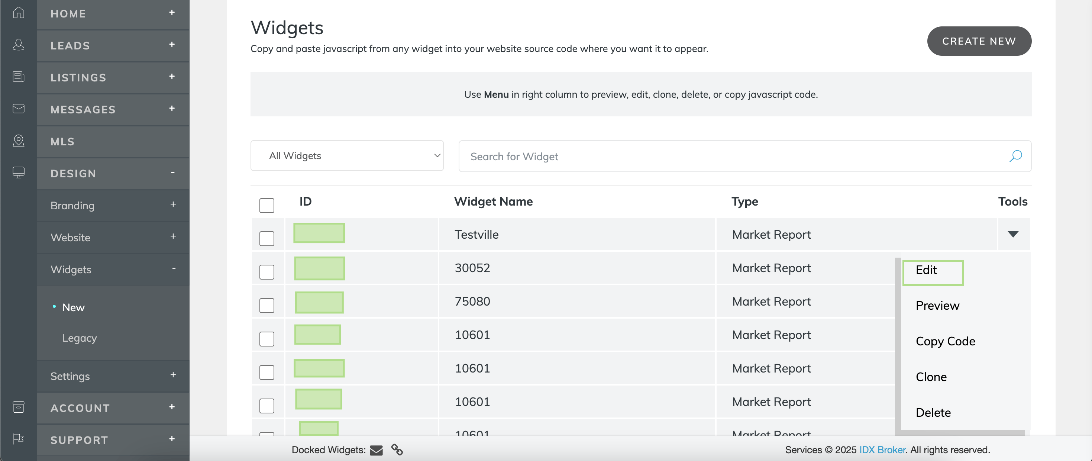Click the docked widgets link chain icon
The image size is (1092, 461).
(x=397, y=449)
